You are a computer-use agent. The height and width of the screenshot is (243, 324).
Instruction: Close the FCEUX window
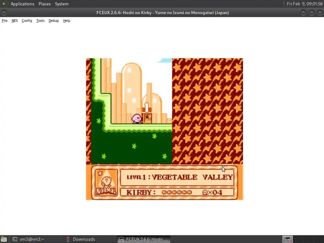320,13
